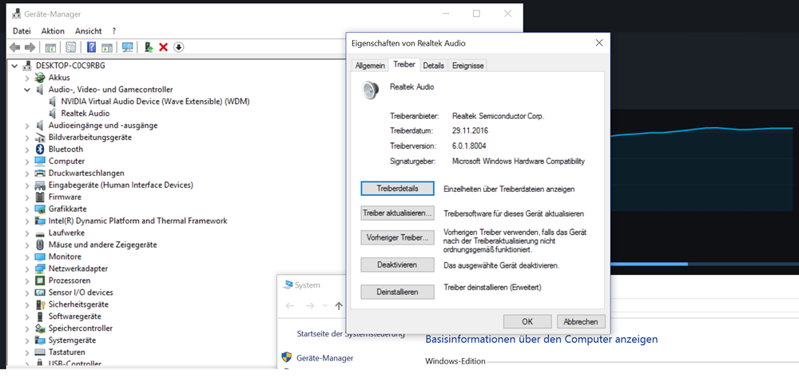Open the Properties toolbar icon
The image size is (799, 382).
[71, 47]
